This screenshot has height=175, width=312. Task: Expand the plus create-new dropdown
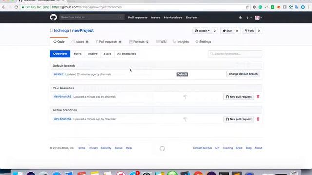point(249,17)
